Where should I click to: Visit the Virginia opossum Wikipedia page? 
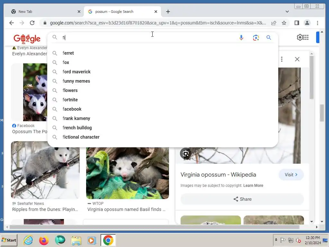click(x=291, y=175)
